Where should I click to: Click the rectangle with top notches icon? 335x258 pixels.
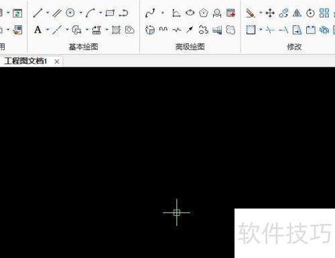[310, 30]
